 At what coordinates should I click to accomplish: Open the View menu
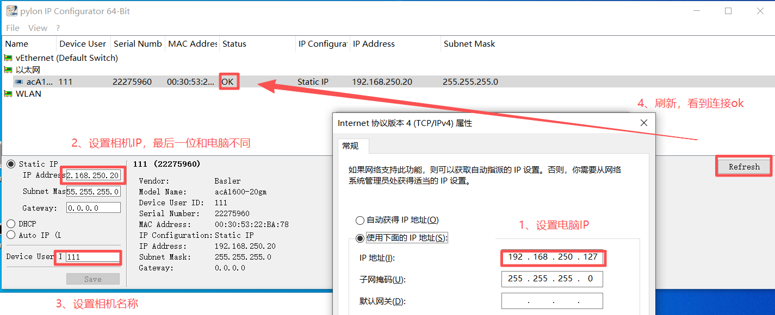[38, 28]
